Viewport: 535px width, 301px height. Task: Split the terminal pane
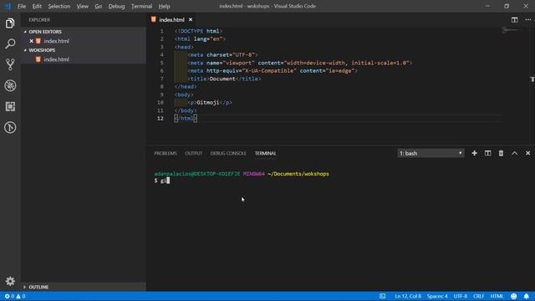coord(487,153)
